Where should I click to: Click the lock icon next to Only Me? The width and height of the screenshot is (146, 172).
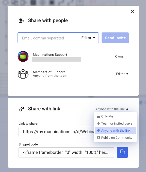click(x=99, y=116)
